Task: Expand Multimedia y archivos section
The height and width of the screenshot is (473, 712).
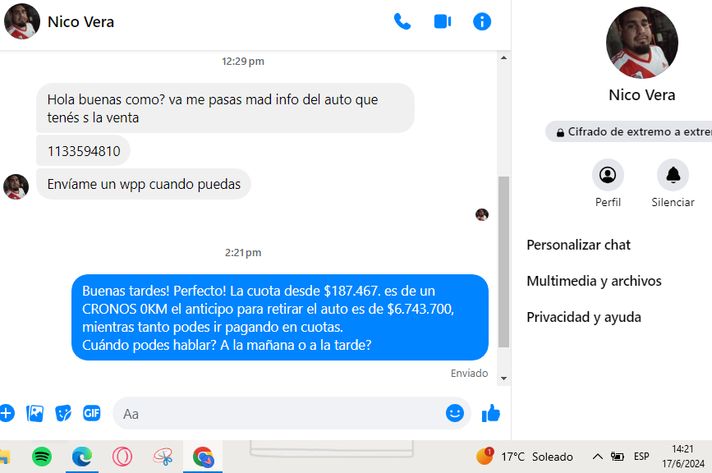Action: coord(594,281)
